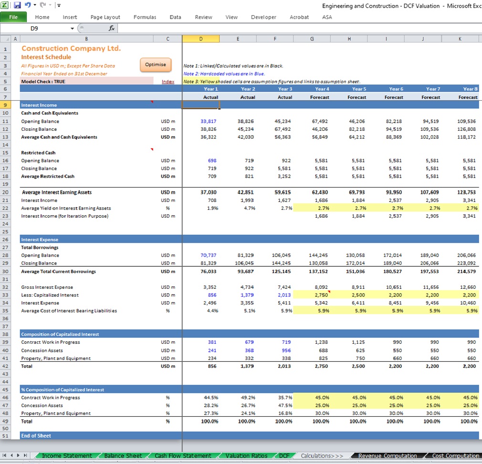
Task: Click Construction Company Ltd. title cell
Action: click(71, 48)
